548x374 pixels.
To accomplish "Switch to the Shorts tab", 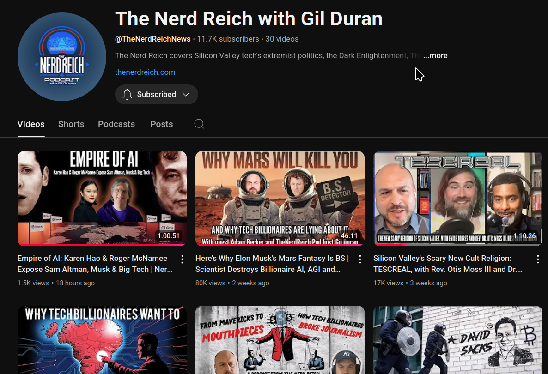I will click(71, 124).
